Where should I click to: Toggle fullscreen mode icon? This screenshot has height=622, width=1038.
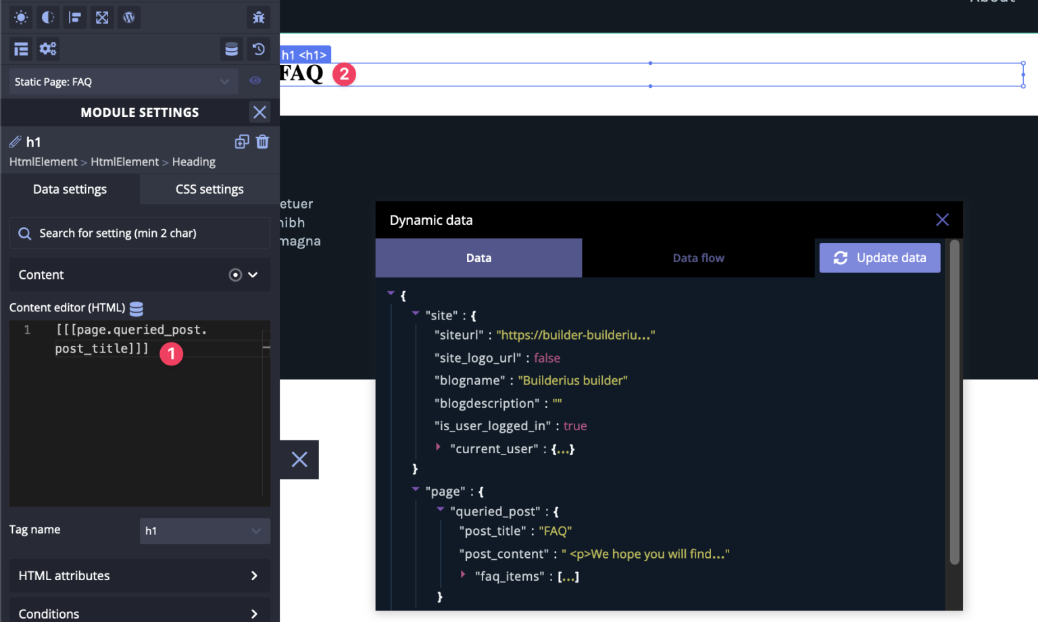click(x=102, y=17)
